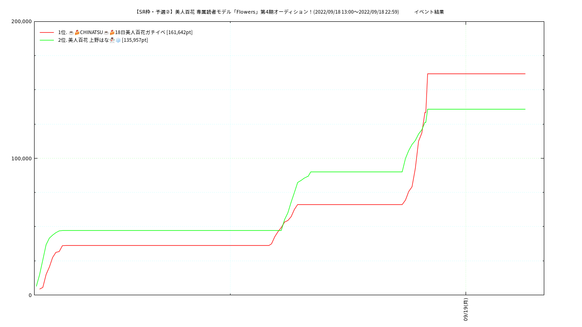
Task: Click the event title text at top of chart
Action: 267,12
